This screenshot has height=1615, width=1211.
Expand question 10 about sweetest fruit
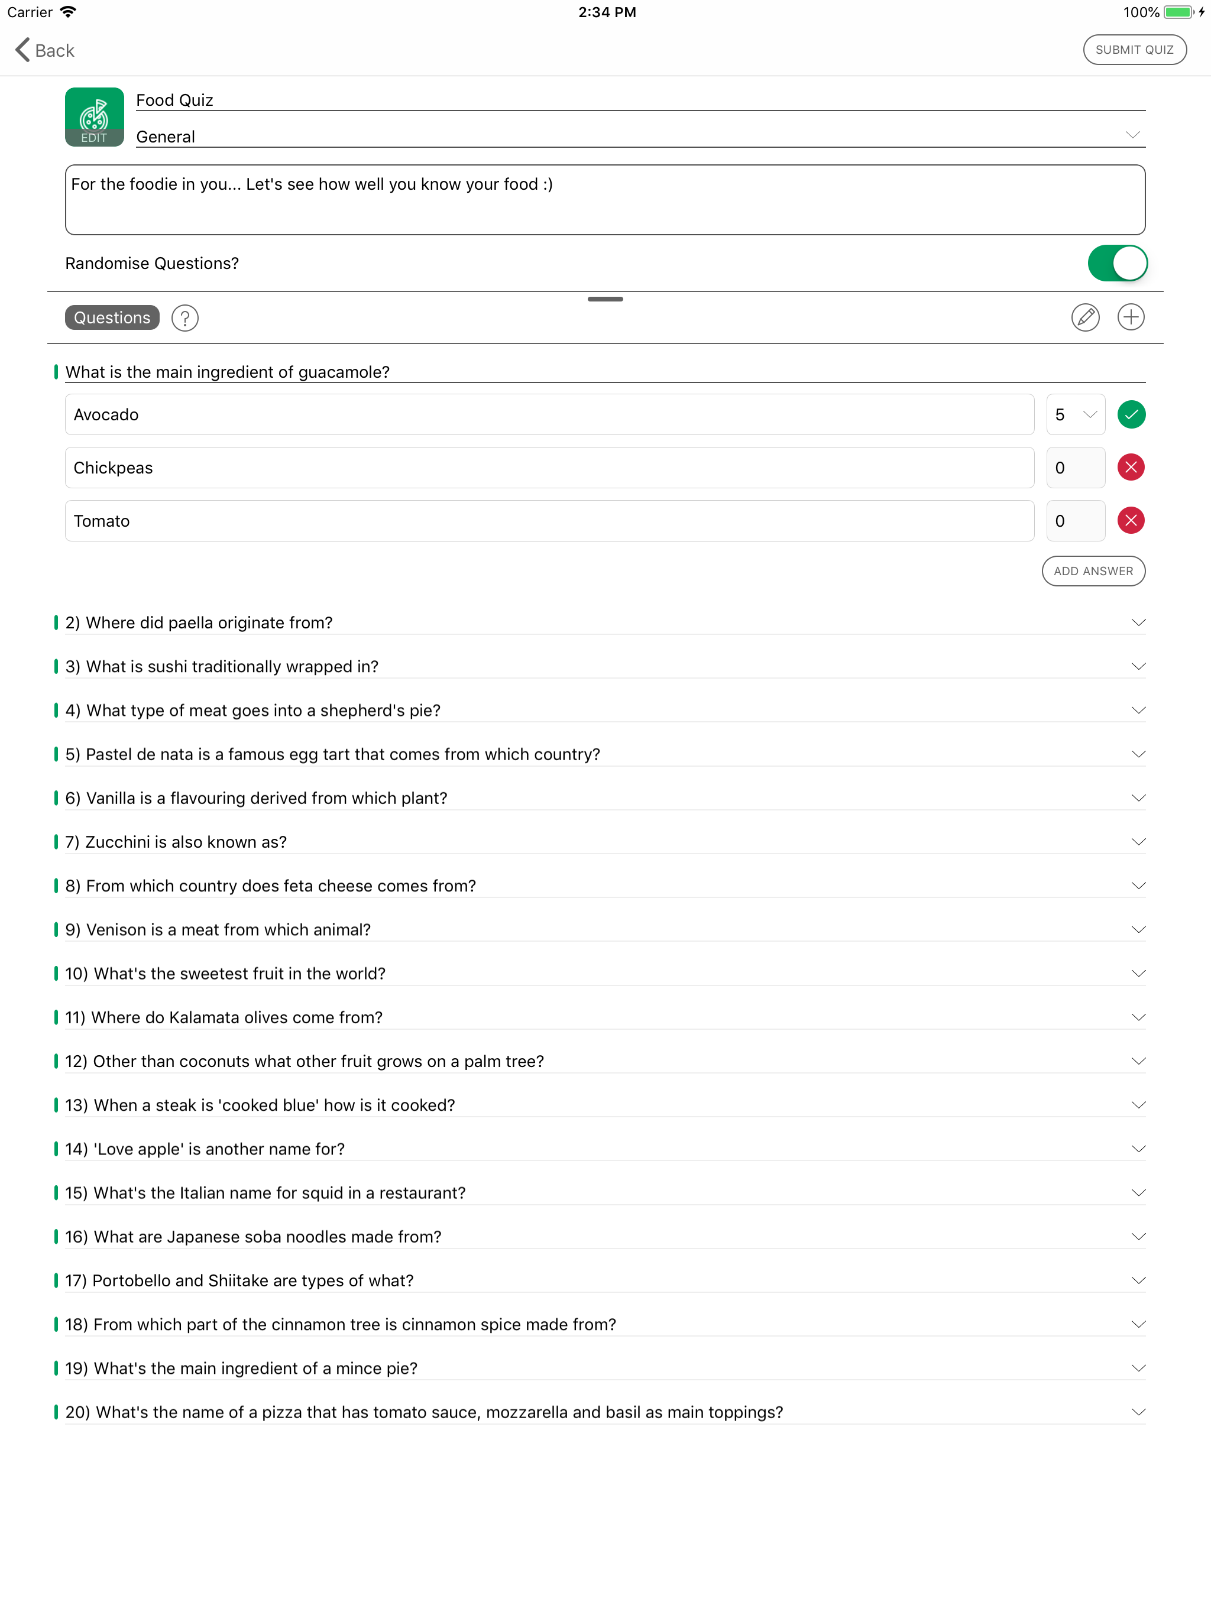pos(1137,974)
